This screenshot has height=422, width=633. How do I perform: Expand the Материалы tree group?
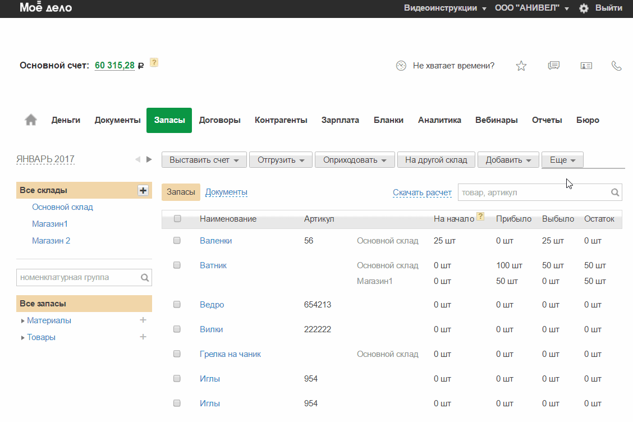(x=23, y=321)
